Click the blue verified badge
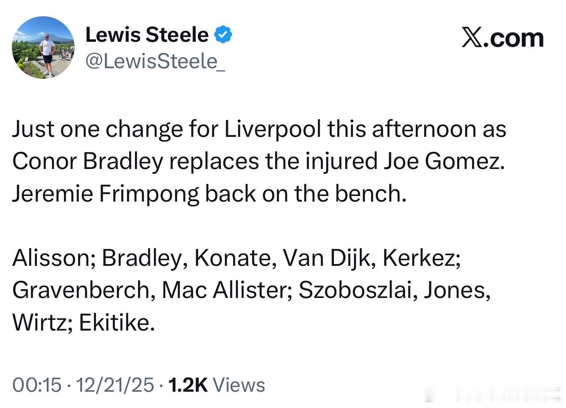This screenshot has height=408, width=566. pyautogui.click(x=223, y=34)
